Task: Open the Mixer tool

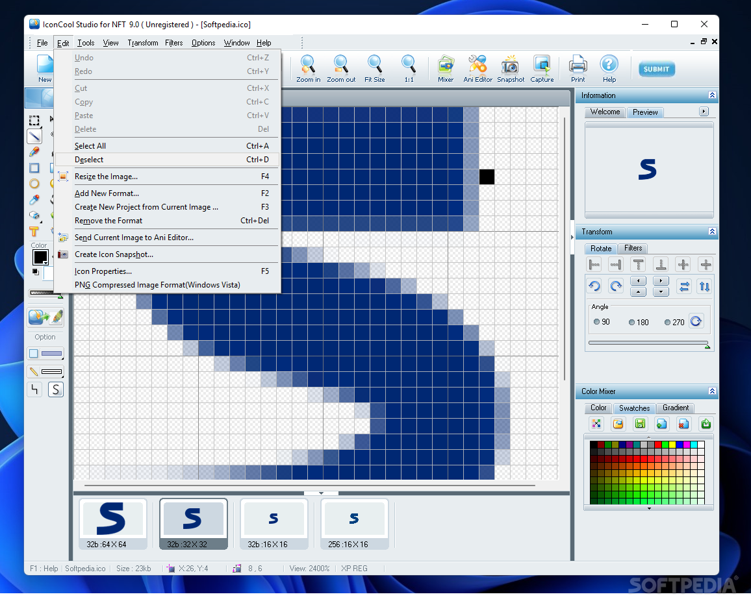Action: click(446, 69)
